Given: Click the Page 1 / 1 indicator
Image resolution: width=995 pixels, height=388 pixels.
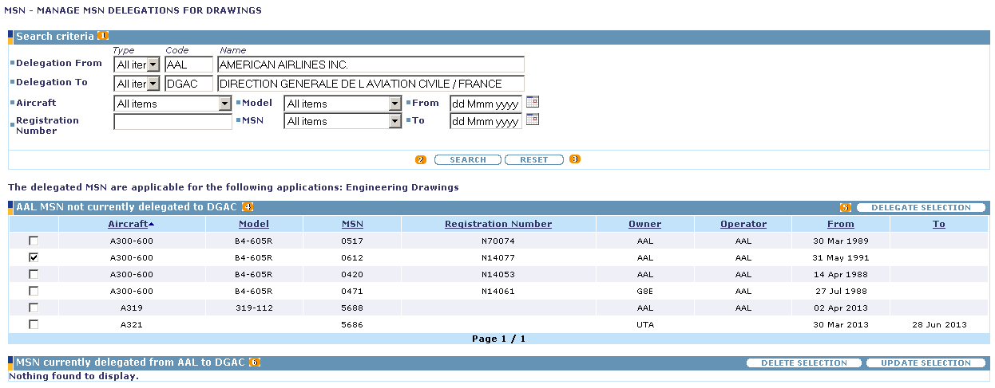Looking at the screenshot, I should pos(498,339).
